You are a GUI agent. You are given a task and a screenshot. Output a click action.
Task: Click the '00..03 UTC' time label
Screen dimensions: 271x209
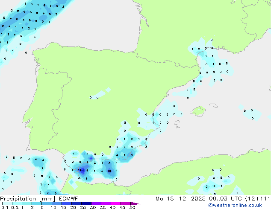(225, 199)
